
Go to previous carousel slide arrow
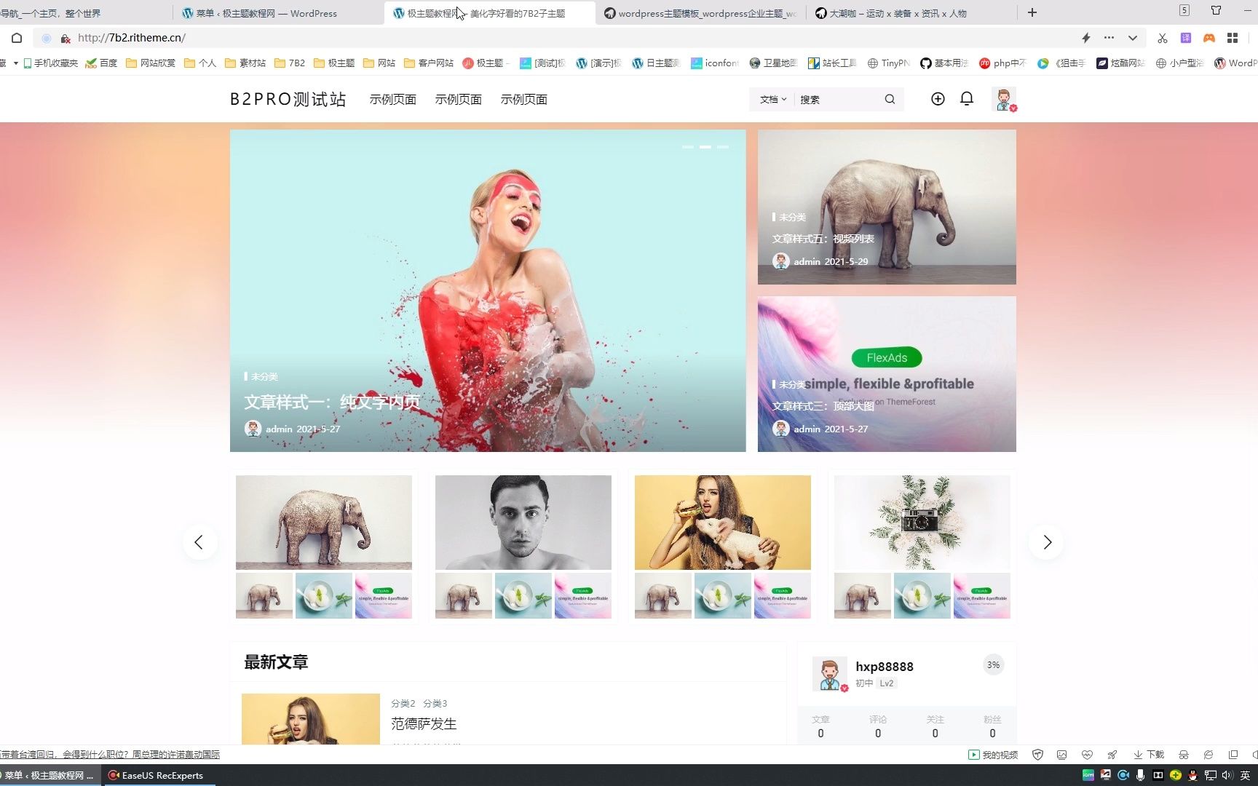coord(199,542)
